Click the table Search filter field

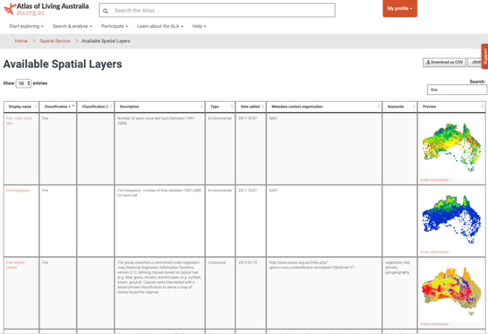[x=456, y=89]
